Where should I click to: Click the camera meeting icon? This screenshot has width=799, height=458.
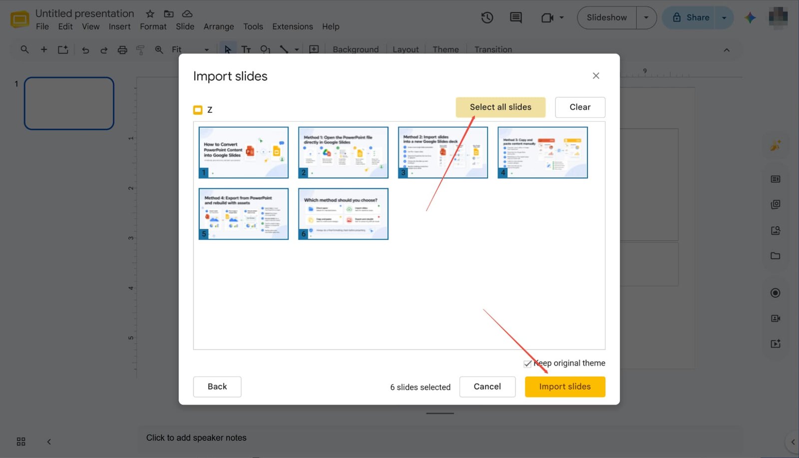547,18
